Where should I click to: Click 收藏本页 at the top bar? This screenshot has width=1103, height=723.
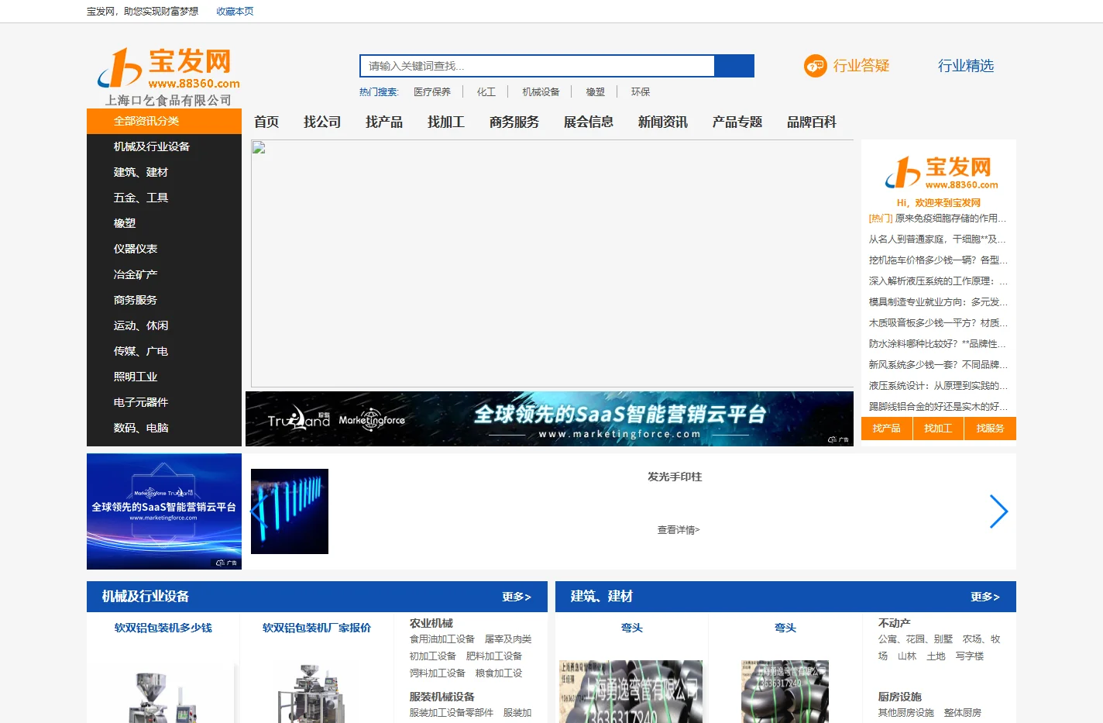click(x=235, y=12)
